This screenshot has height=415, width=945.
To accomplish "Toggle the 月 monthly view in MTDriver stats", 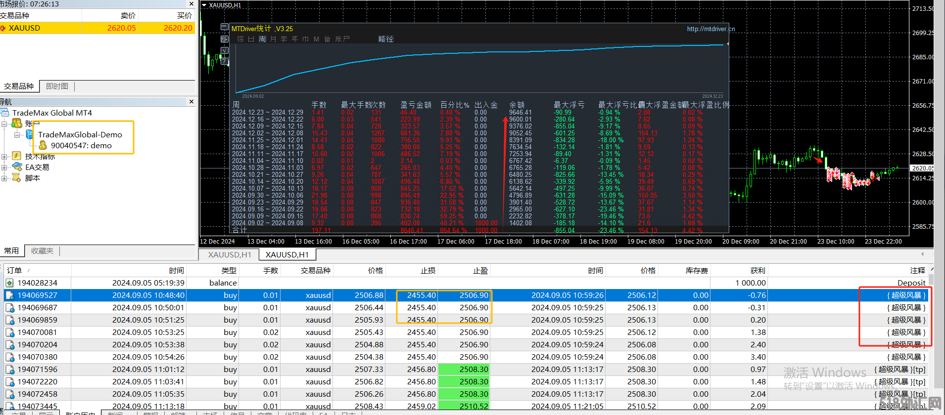I will [273, 39].
